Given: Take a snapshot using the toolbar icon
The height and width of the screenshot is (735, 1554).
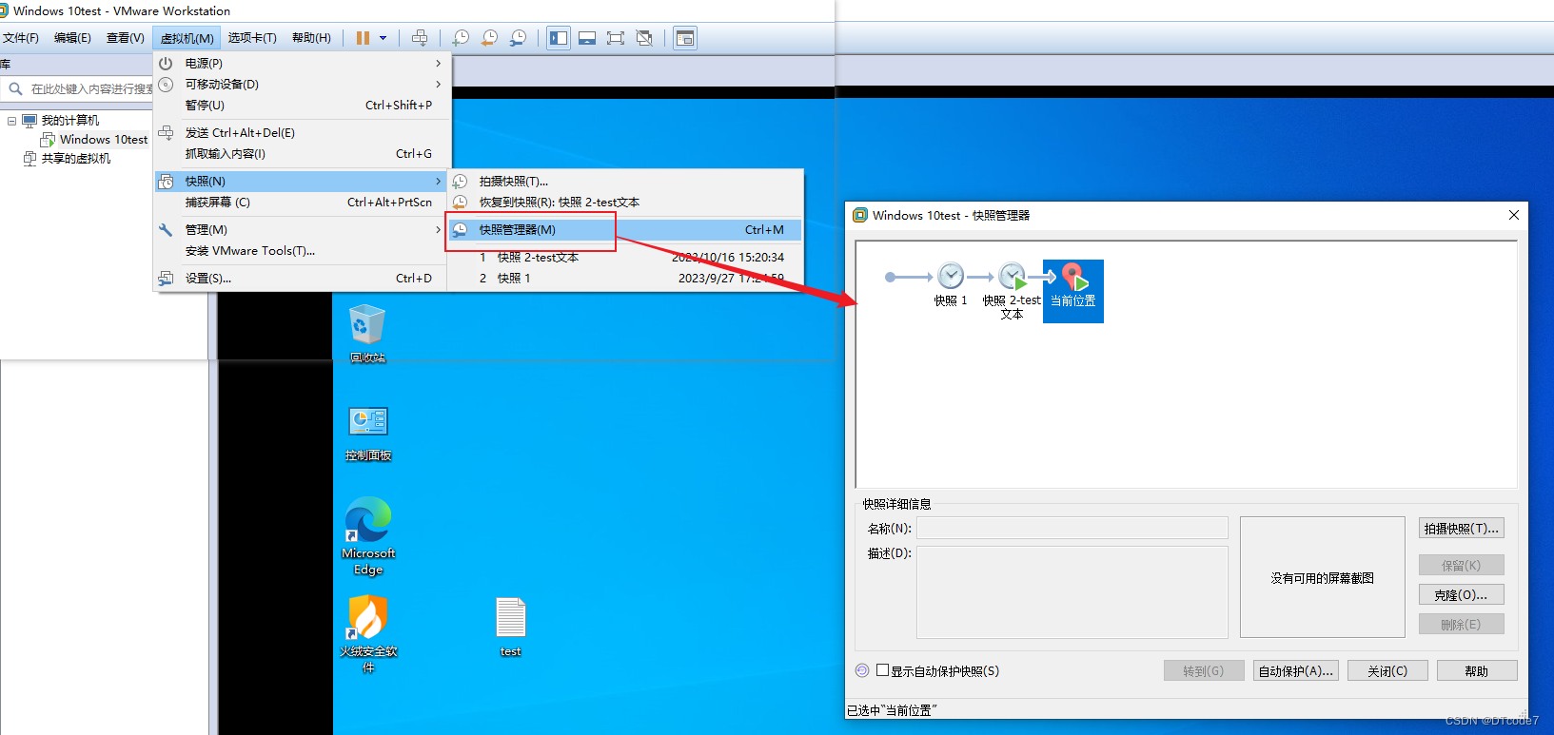Looking at the screenshot, I should pyautogui.click(x=461, y=38).
